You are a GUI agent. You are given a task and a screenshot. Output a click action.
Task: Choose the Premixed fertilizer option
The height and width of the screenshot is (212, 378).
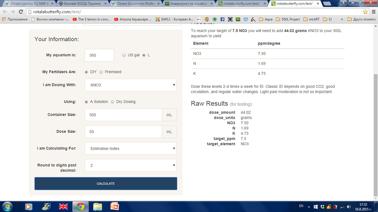tap(102, 72)
